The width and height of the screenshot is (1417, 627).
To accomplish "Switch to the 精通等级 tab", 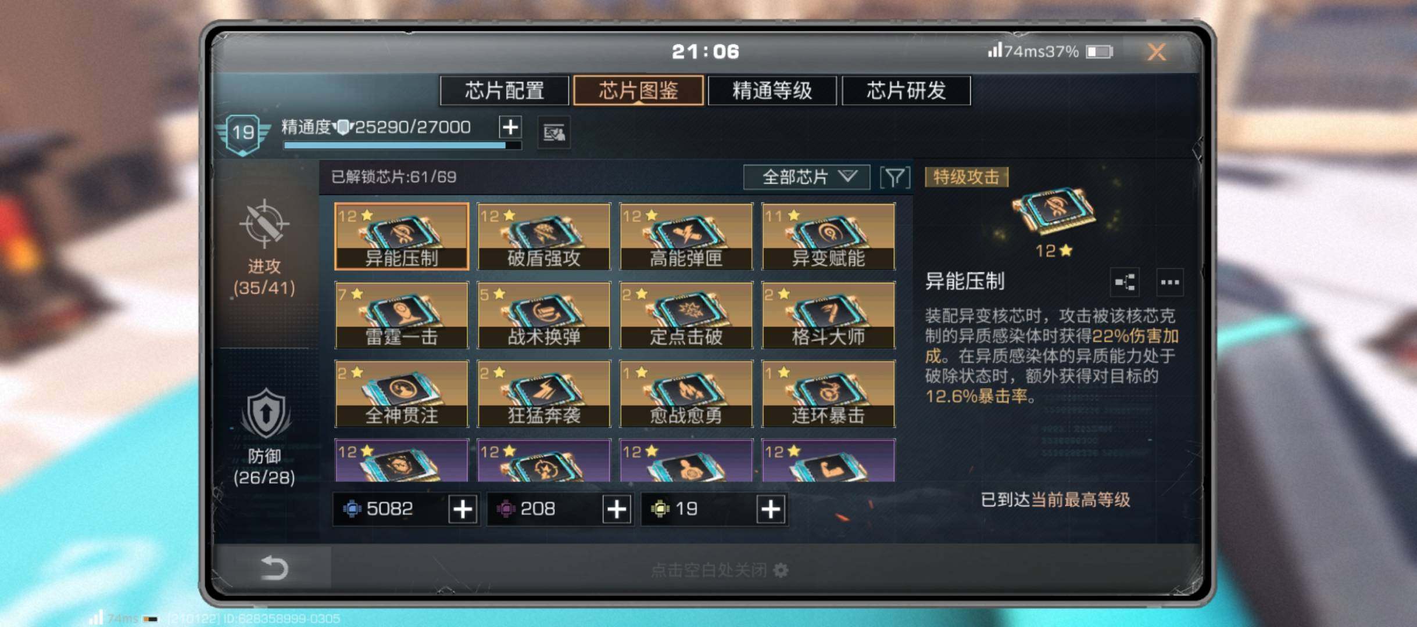I will tap(772, 91).
